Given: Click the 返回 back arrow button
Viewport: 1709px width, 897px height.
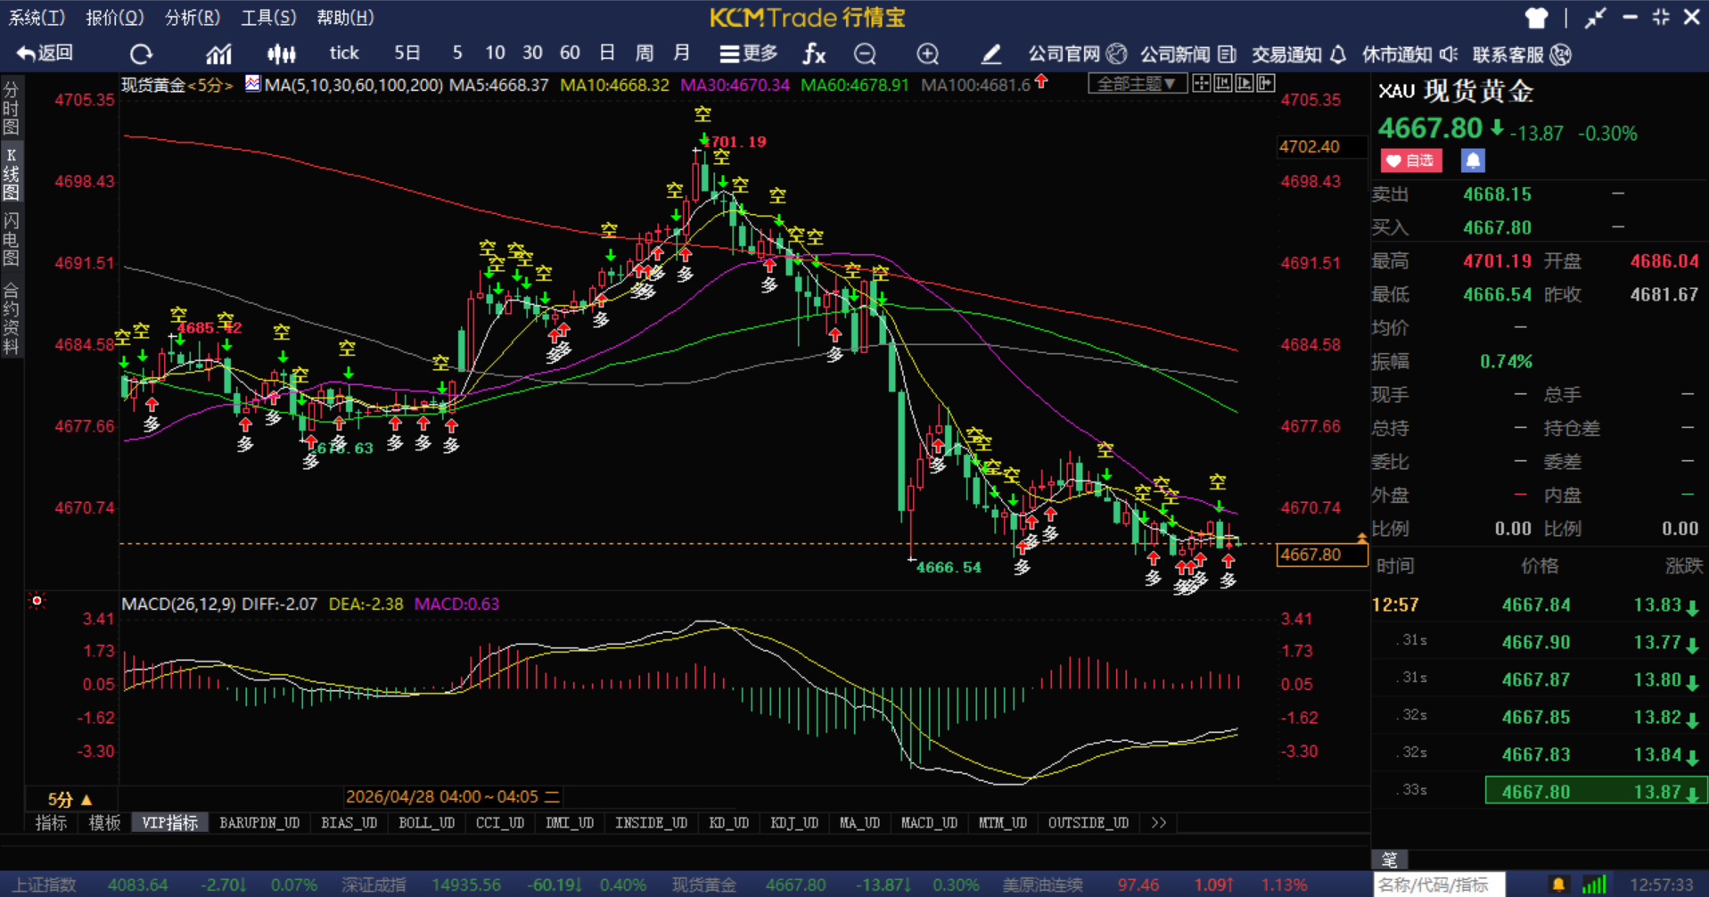Looking at the screenshot, I should [45, 53].
